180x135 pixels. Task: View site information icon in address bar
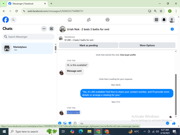[24, 11]
